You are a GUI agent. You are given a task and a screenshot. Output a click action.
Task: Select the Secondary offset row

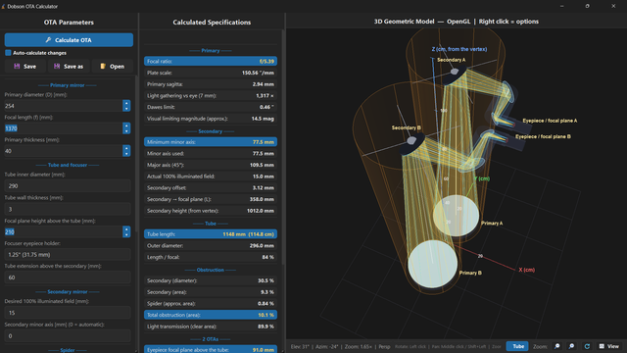tap(211, 187)
